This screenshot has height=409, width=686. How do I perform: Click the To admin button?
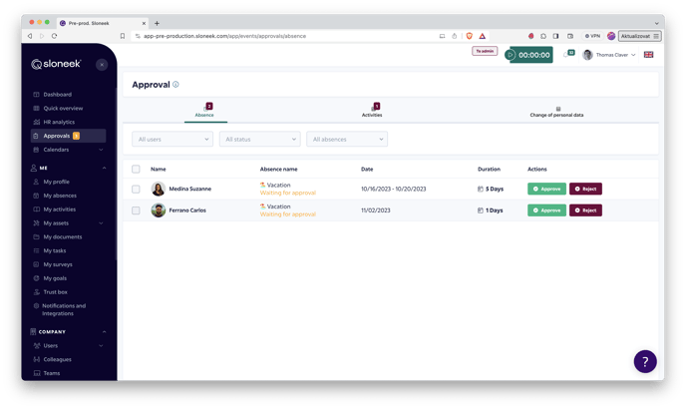point(485,51)
